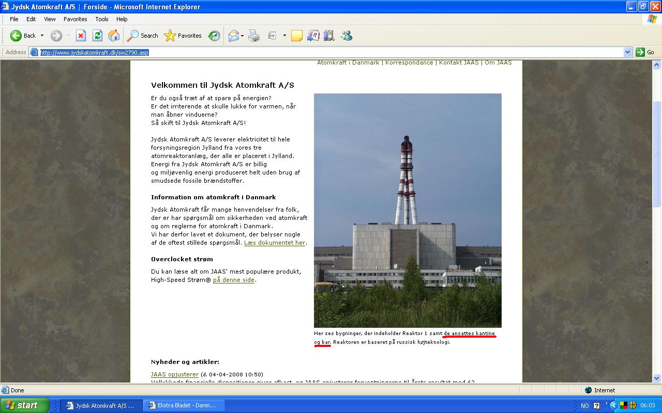Open the Forward button history dropdown arrow
The width and height of the screenshot is (662, 413).
point(68,36)
